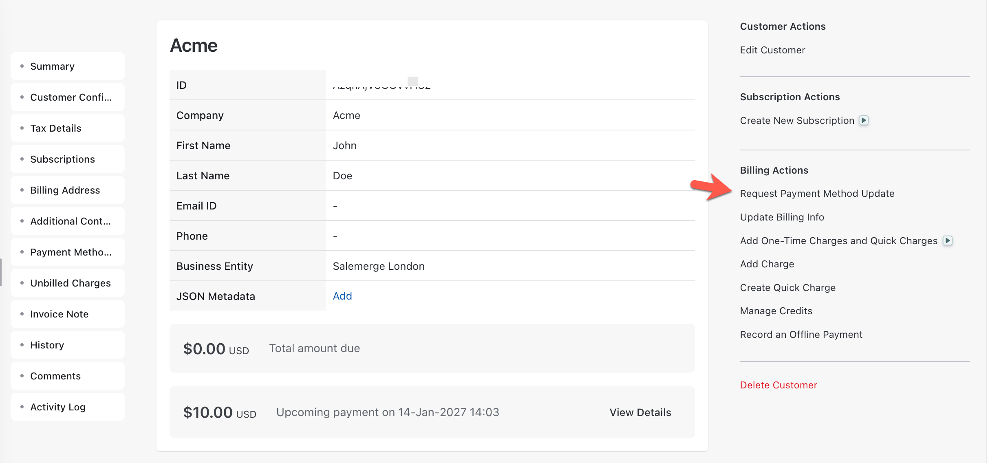Screen dimensions: 988x463
Task: Click play icon next to Create New Subscription
Action: pos(864,120)
